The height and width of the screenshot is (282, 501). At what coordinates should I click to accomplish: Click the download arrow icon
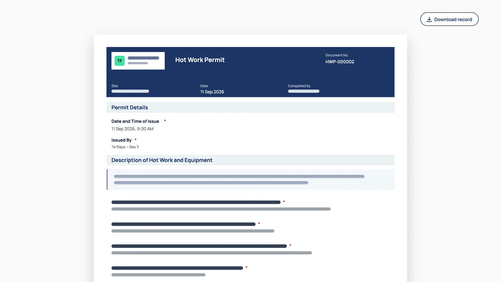(429, 19)
